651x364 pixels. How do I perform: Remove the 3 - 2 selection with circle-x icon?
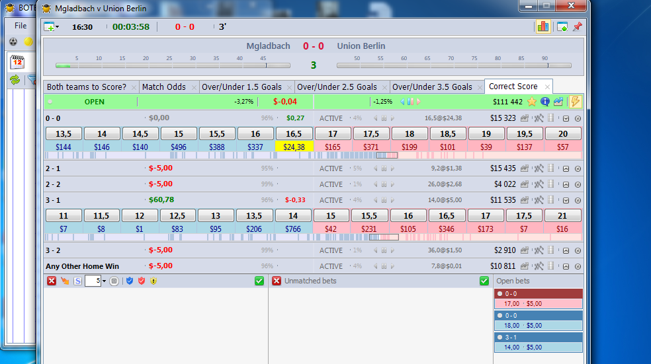pos(578,251)
